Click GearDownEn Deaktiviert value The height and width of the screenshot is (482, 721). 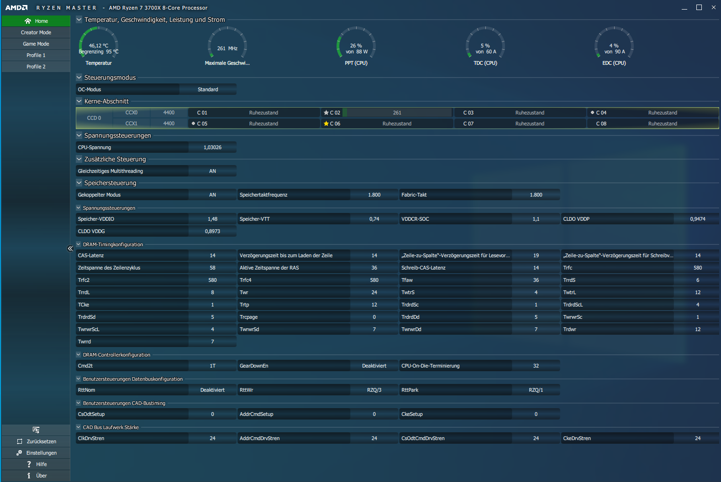(x=374, y=366)
